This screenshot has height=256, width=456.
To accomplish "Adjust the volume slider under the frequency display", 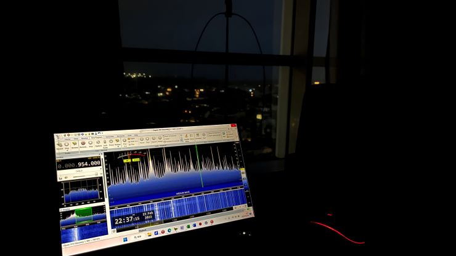I will click(x=85, y=175).
